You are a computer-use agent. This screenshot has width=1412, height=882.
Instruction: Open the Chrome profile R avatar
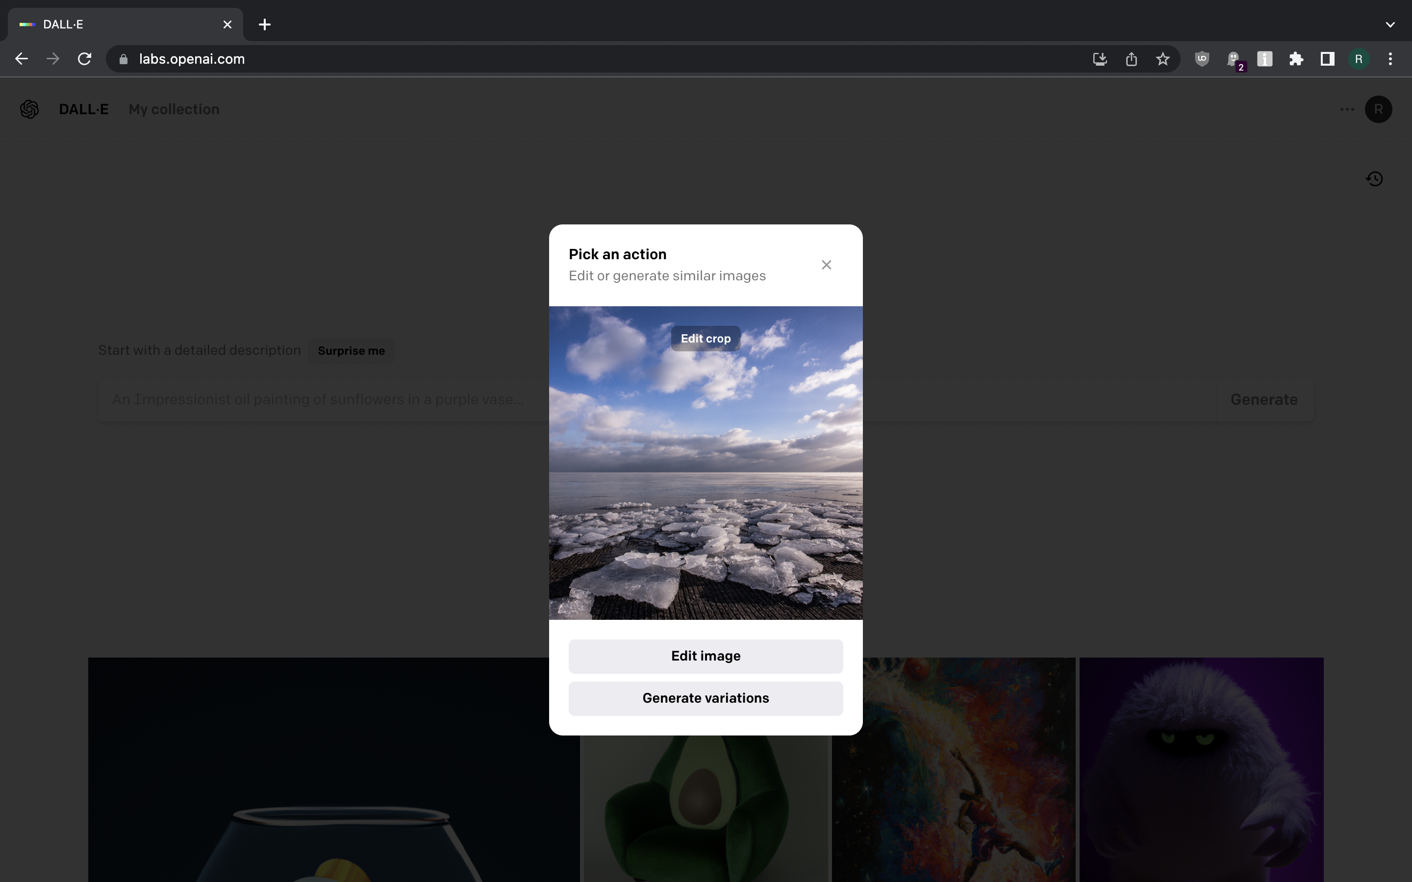tap(1359, 59)
